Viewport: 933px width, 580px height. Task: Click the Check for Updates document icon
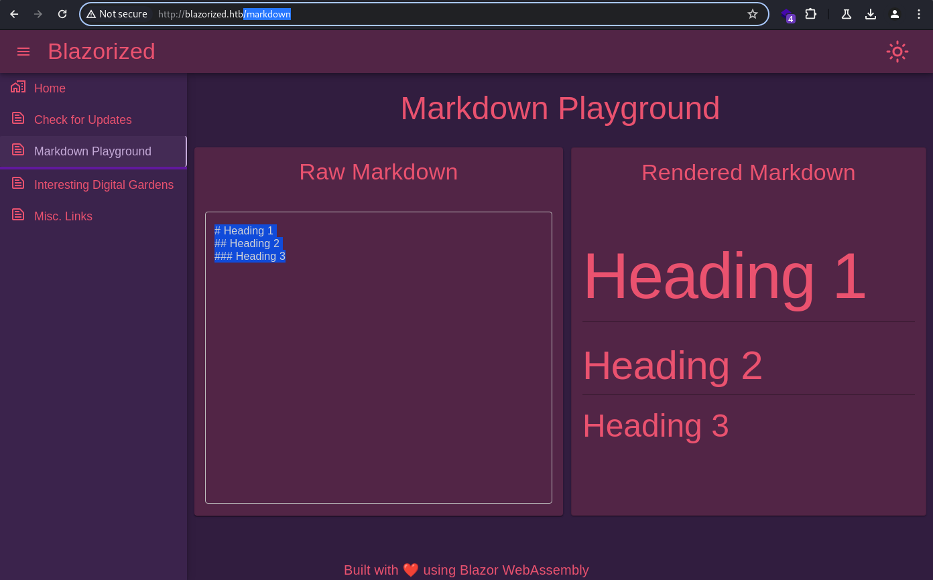18,118
